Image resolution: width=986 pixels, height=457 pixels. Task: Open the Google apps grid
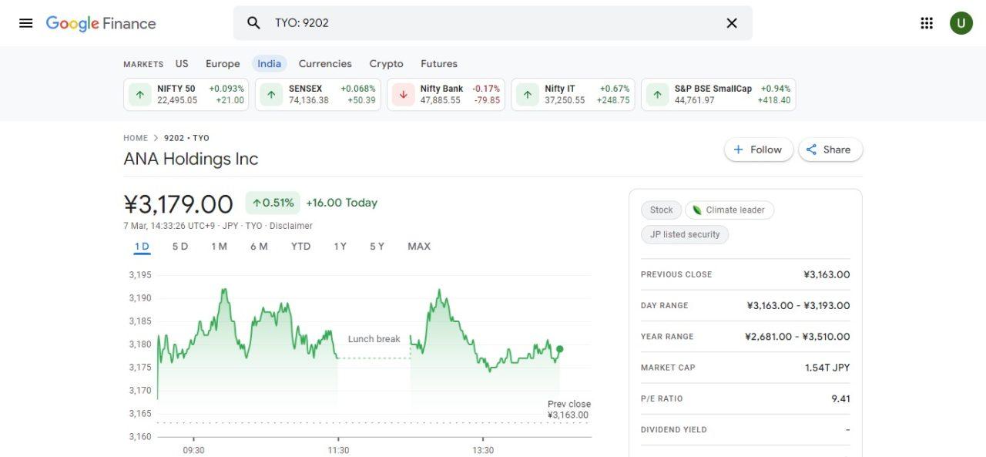point(927,23)
